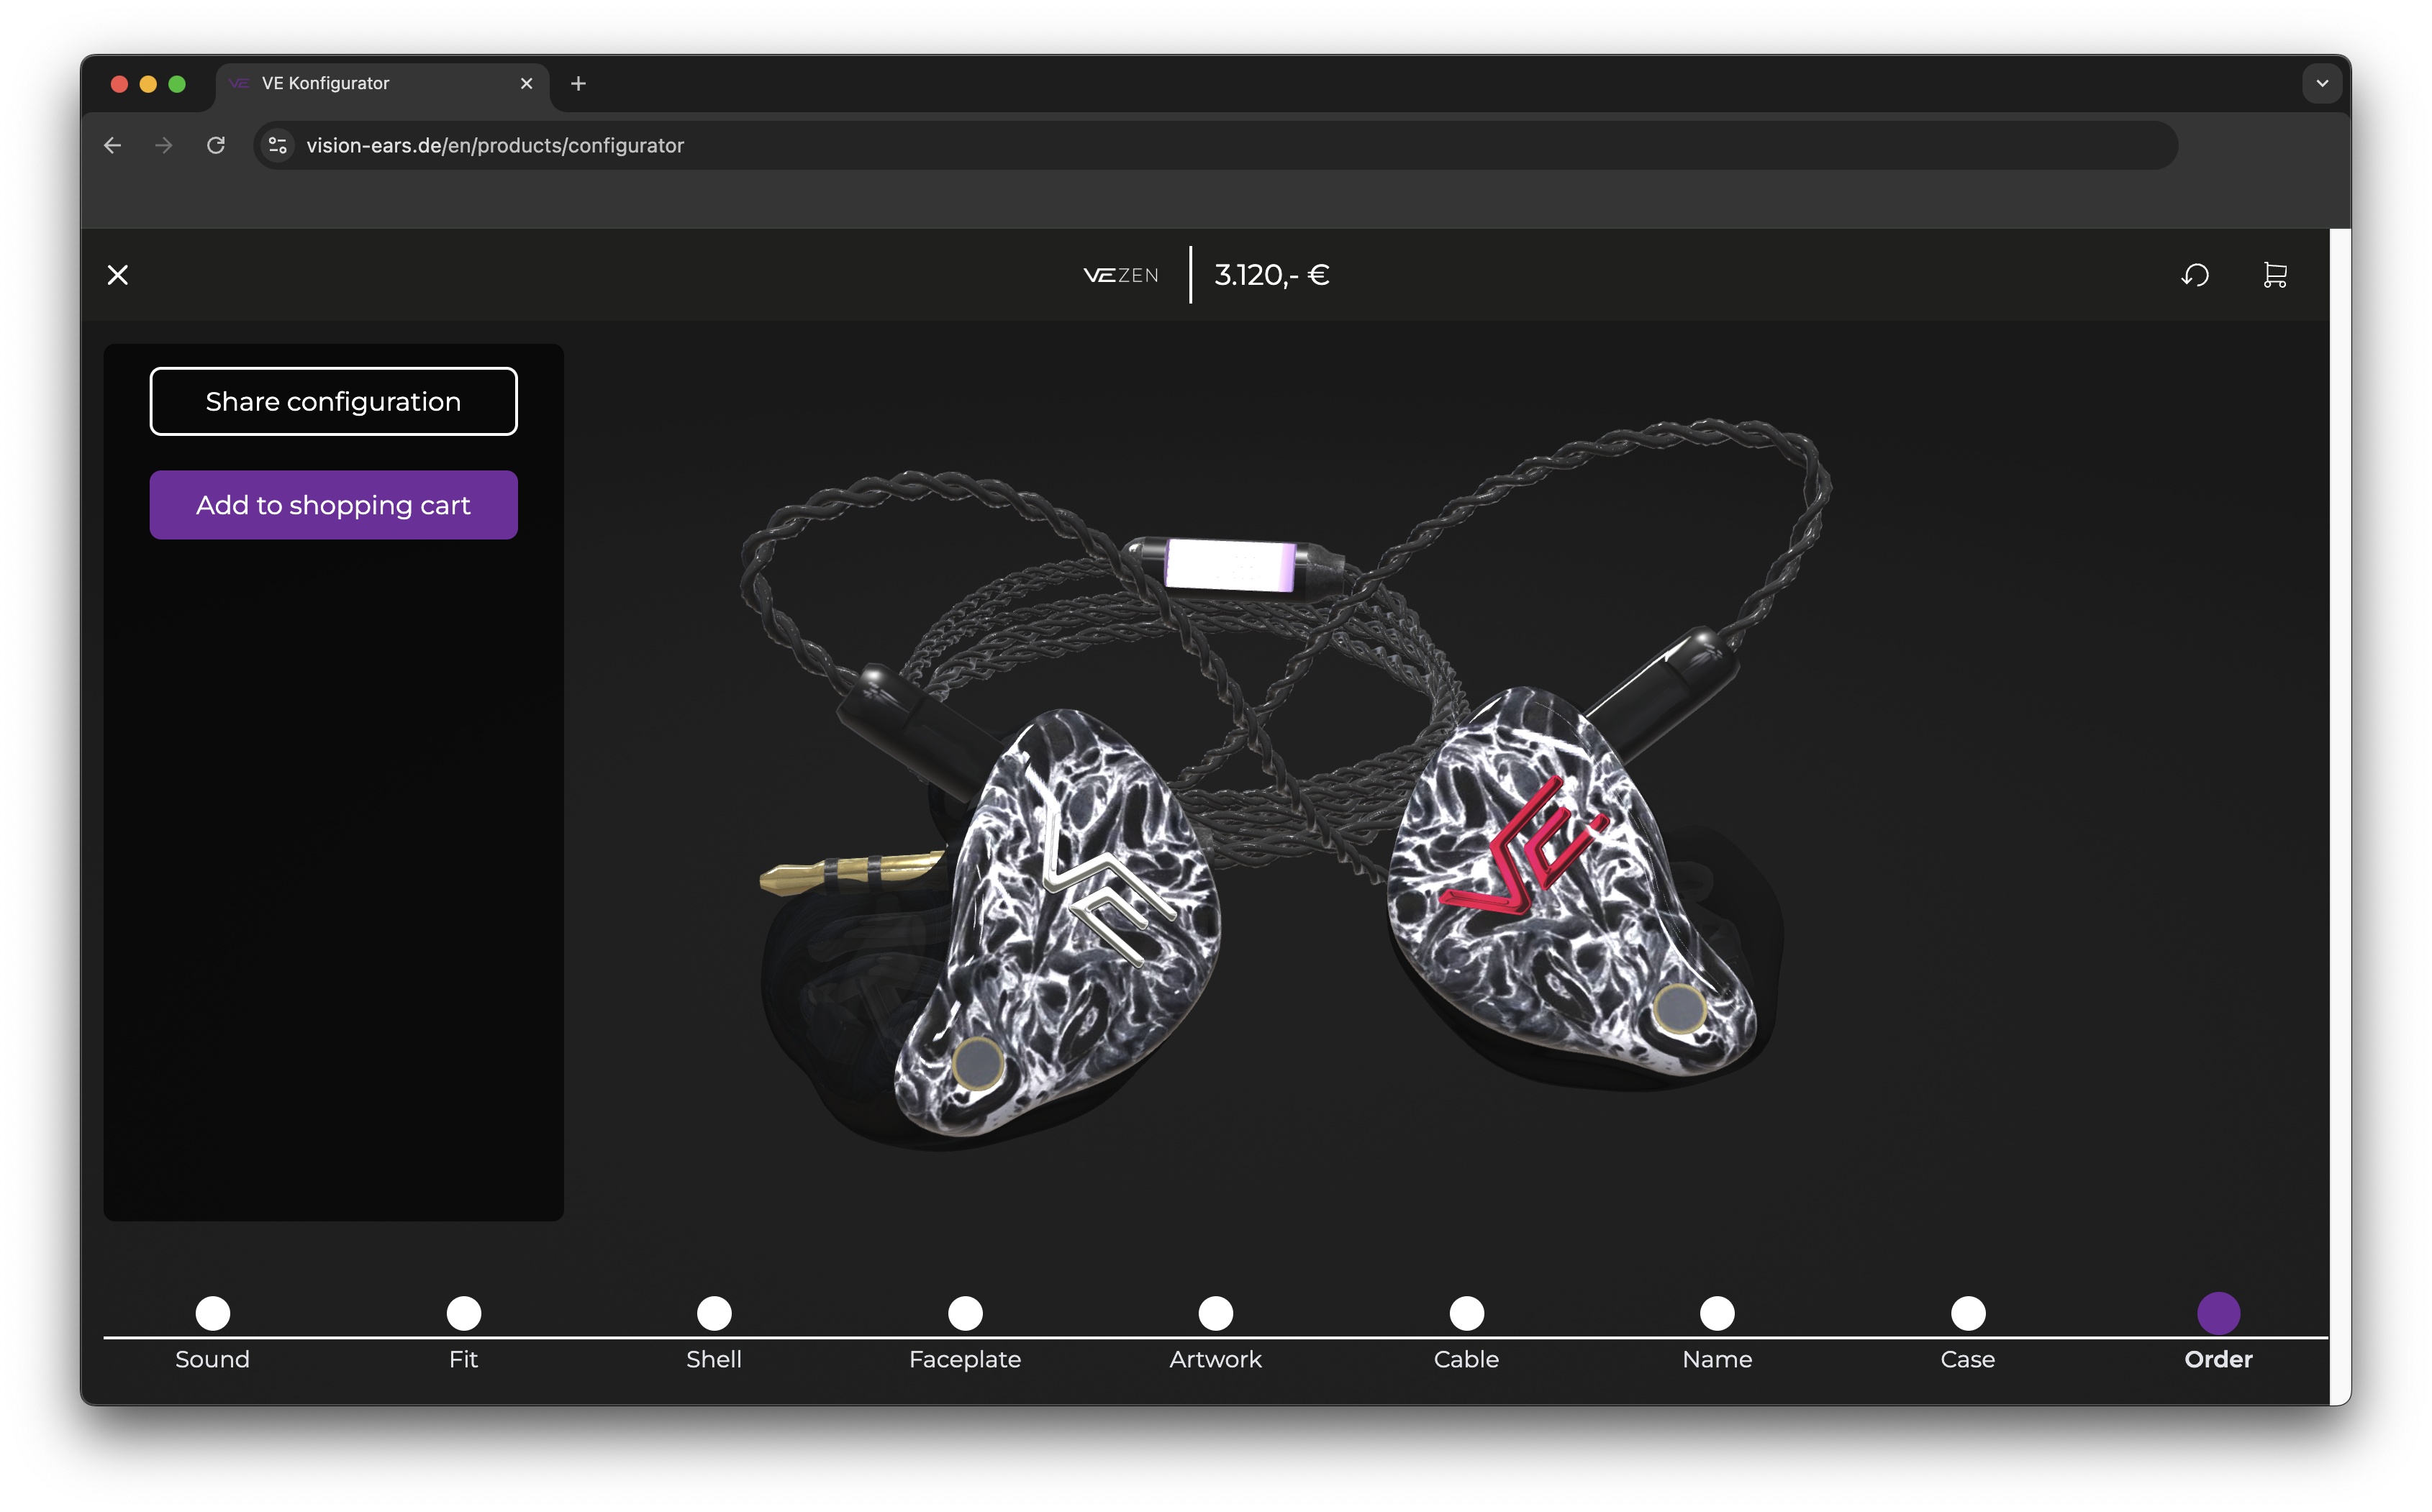Select the Name step
2432x1512 pixels.
[1717, 1313]
